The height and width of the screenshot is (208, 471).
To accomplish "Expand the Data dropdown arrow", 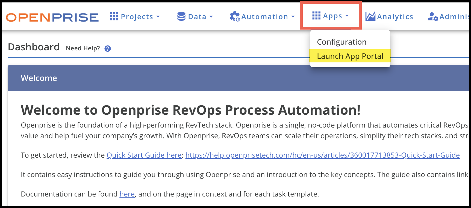I will (x=211, y=17).
